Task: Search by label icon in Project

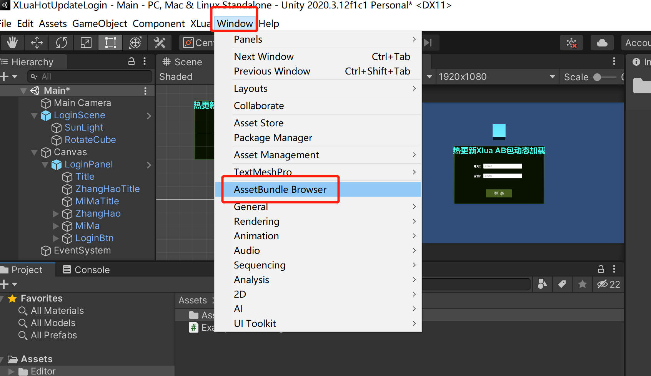Action: pos(562,284)
